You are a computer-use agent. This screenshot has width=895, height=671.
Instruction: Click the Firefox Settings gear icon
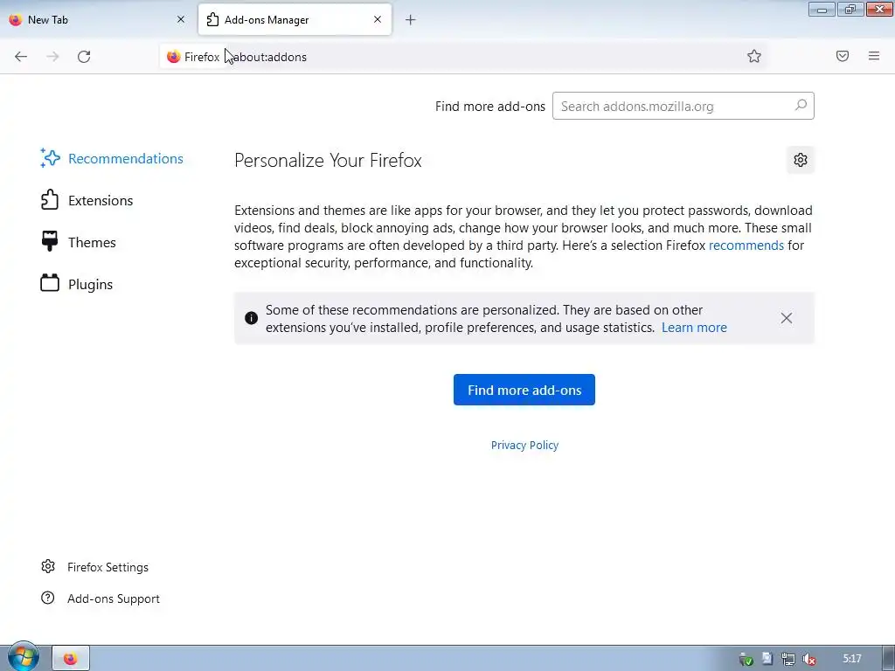[48, 566]
